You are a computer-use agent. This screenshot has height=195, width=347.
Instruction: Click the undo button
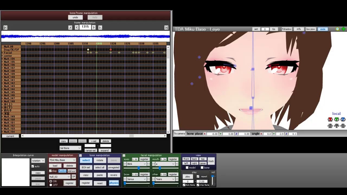tap(75, 17)
